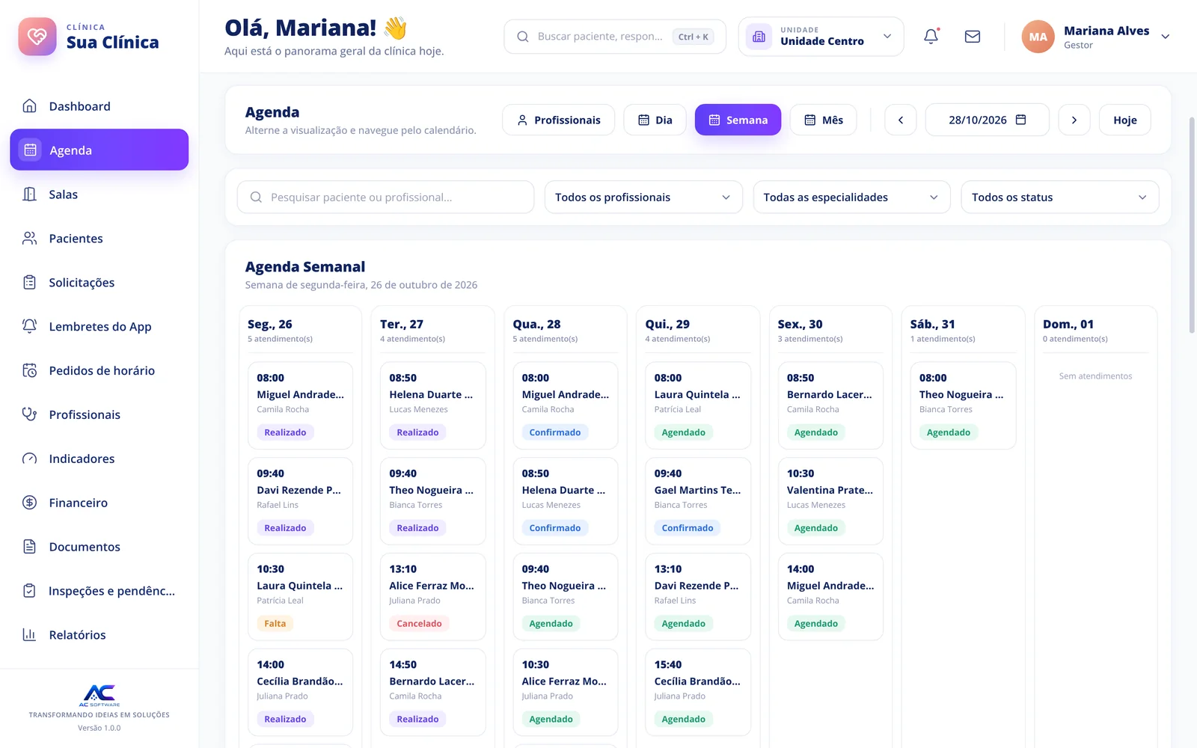
Task: Click the Dashboard home icon
Action: (30, 106)
